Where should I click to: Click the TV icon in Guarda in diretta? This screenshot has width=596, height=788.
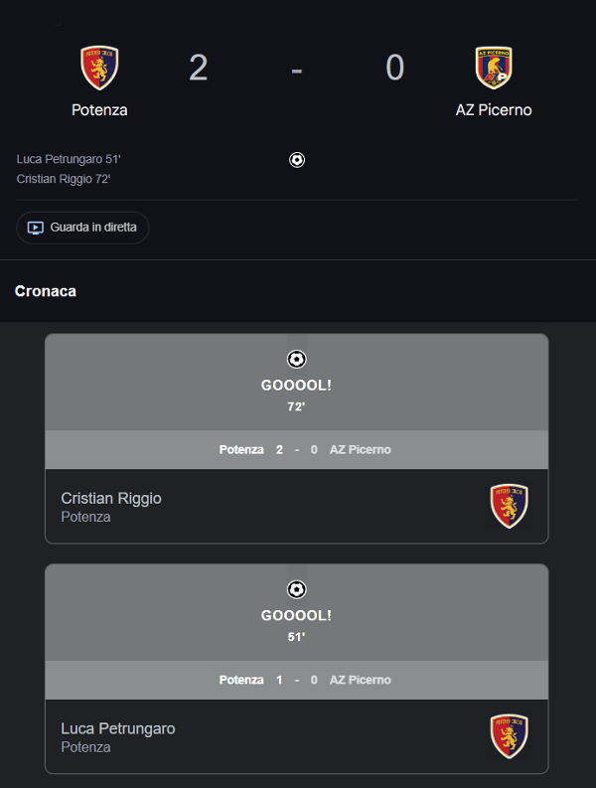[35, 228]
